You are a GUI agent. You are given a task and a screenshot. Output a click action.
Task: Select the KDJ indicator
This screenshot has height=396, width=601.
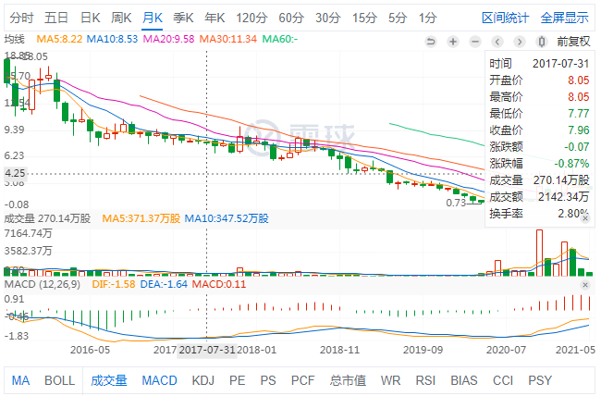coord(202,380)
